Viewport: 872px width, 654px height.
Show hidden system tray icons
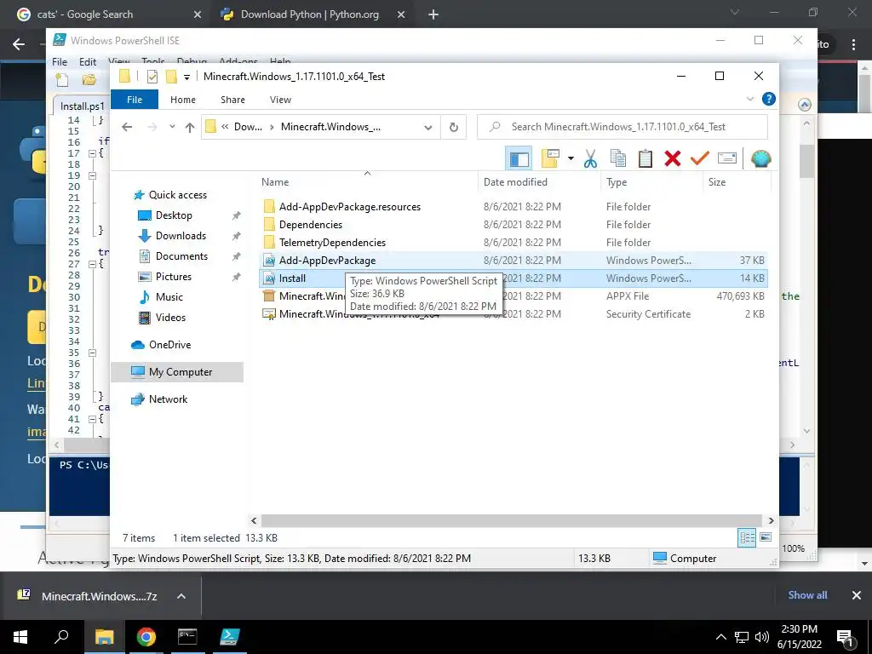720,637
